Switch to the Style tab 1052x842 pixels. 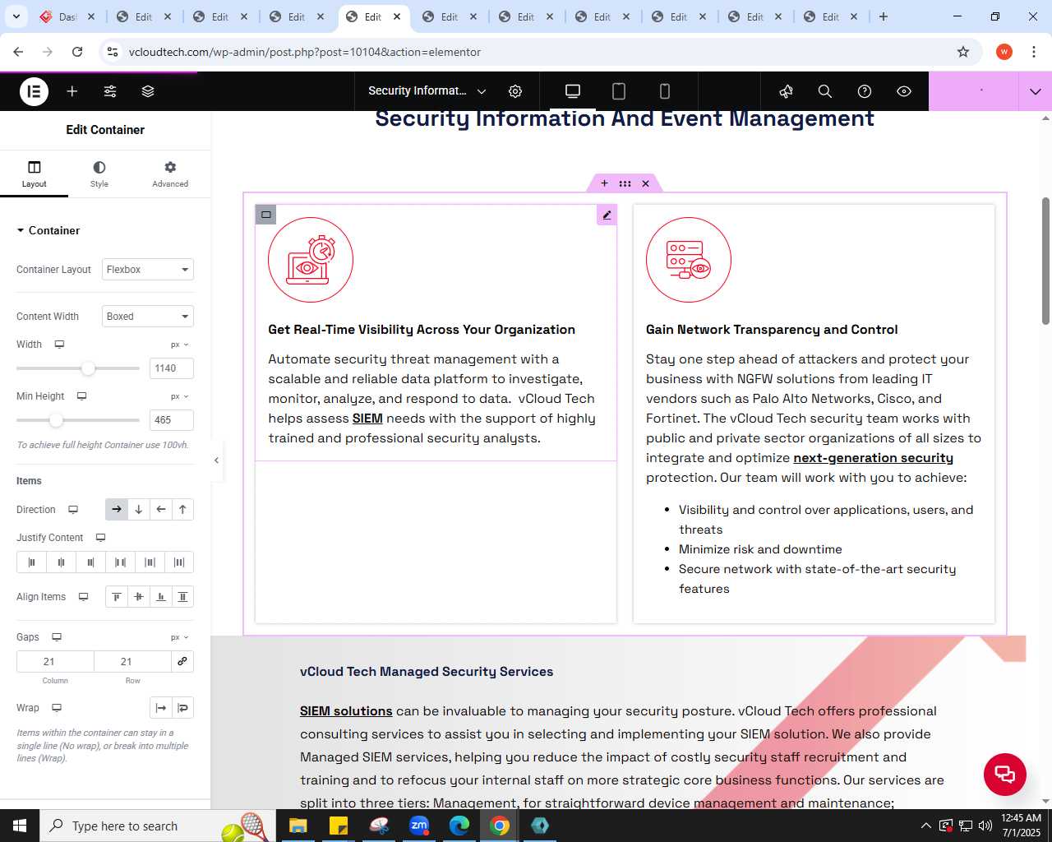tap(99, 173)
